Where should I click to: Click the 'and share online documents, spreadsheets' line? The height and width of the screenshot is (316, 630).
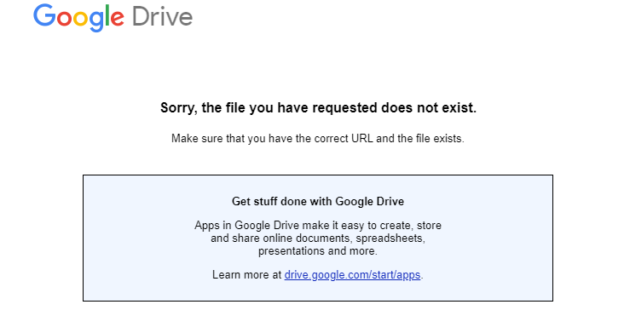pos(318,238)
